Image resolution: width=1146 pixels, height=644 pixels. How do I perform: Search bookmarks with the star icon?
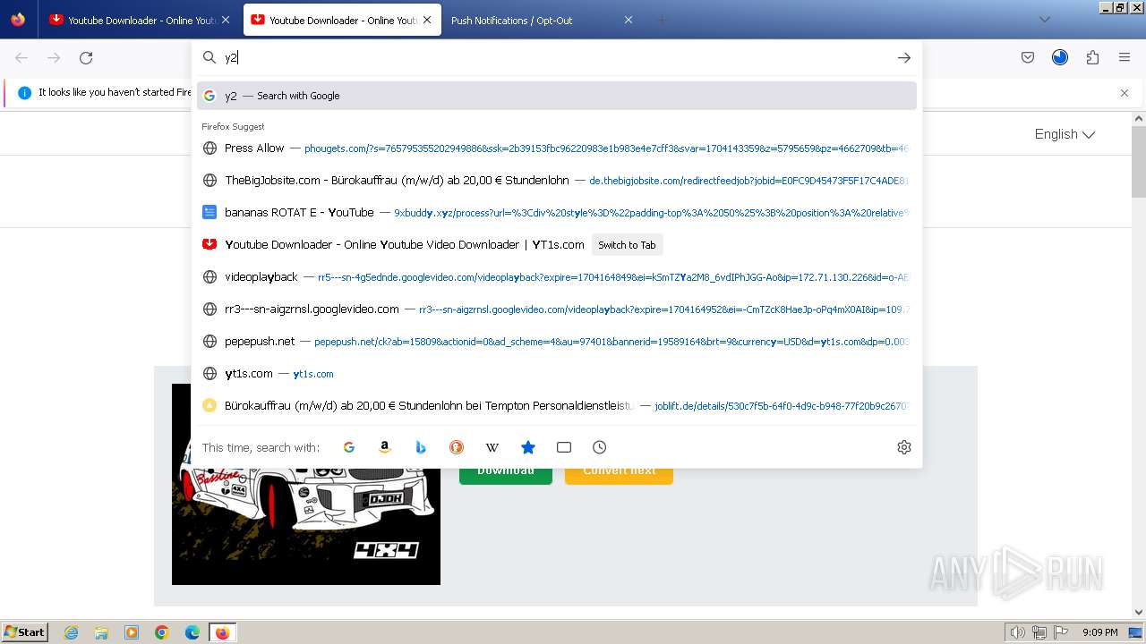click(528, 447)
